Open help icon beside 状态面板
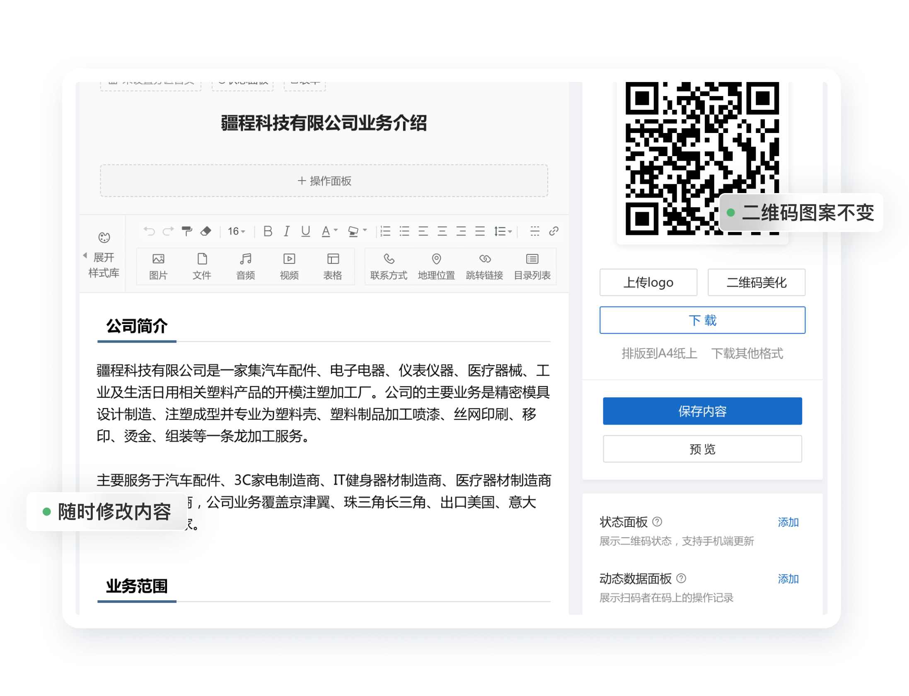The image size is (909, 696). [x=657, y=522]
